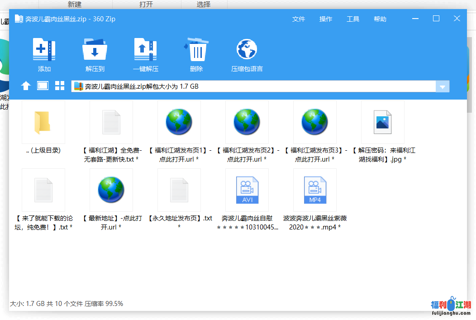This screenshot has width=476, height=320.
Task: Open the 操作 (Operations) menu
Action: coord(326,19)
